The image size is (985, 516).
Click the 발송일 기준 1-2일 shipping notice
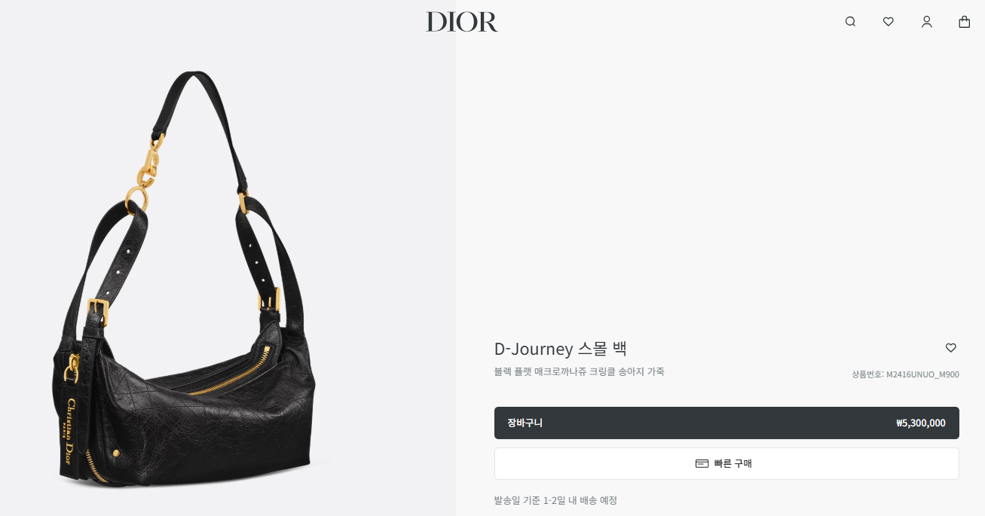coord(555,500)
